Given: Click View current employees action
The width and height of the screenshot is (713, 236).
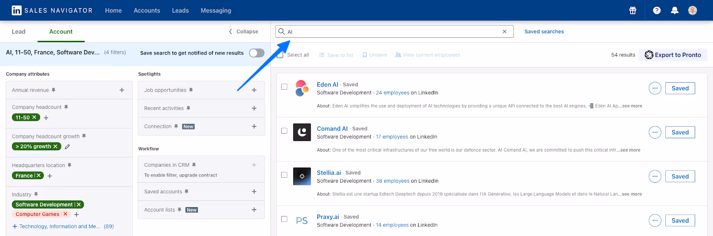Looking at the screenshot, I should pyautogui.click(x=428, y=55).
